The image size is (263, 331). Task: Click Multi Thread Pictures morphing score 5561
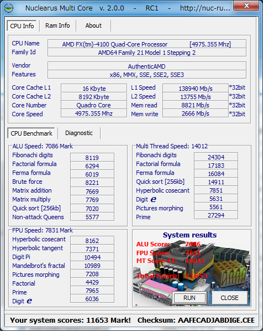[x=216, y=207]
